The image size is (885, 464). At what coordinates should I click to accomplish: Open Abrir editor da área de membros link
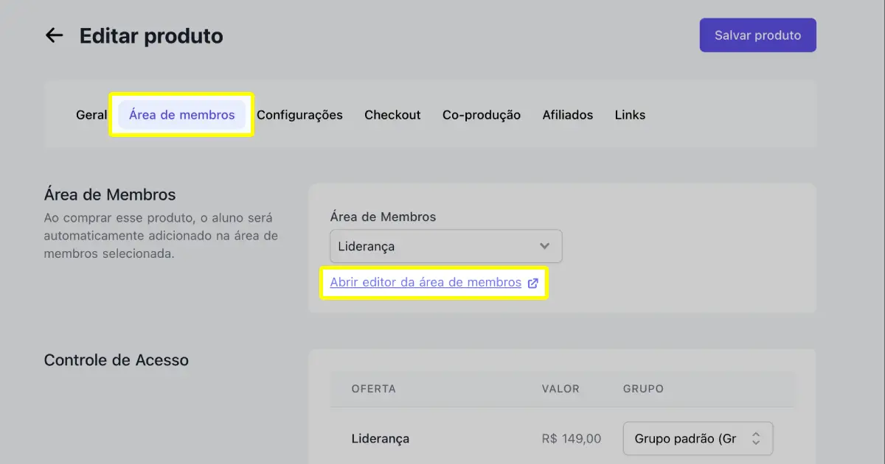[428, 282]
